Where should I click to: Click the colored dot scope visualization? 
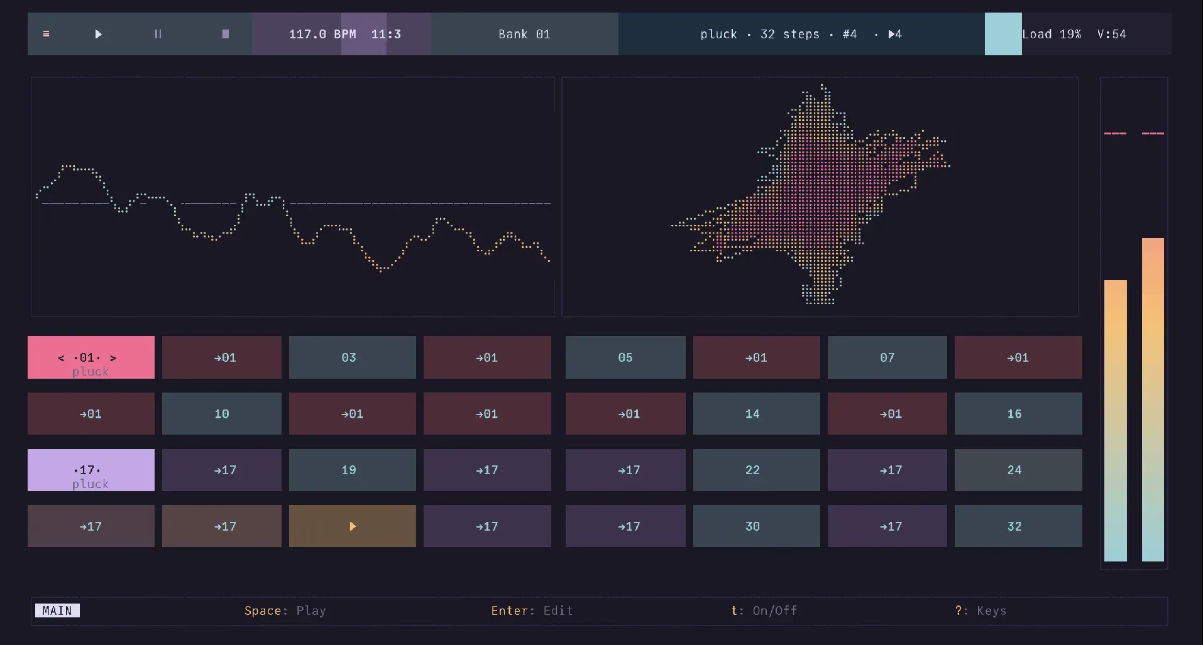point(820,197)
